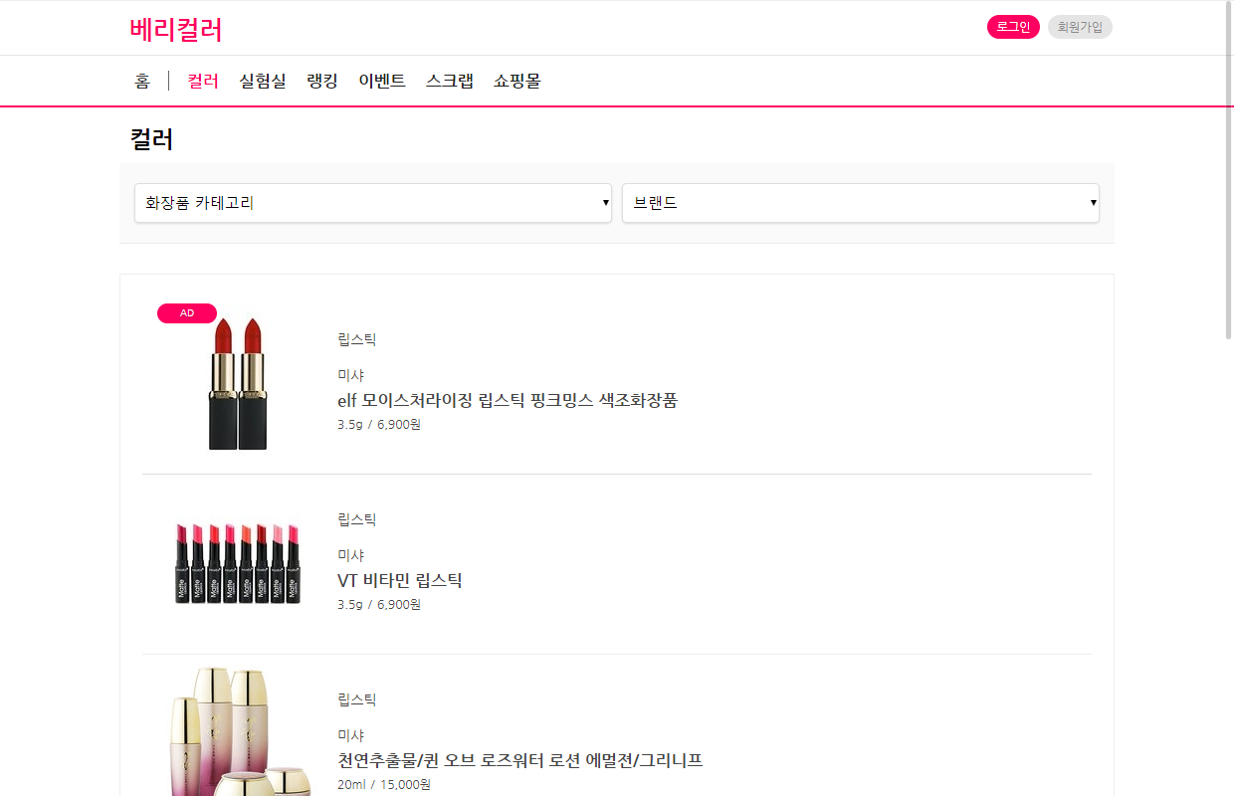The width and height of the screenshot is (1234, 796).
Task: Go to the 홈 menu item
Action: 142,82
